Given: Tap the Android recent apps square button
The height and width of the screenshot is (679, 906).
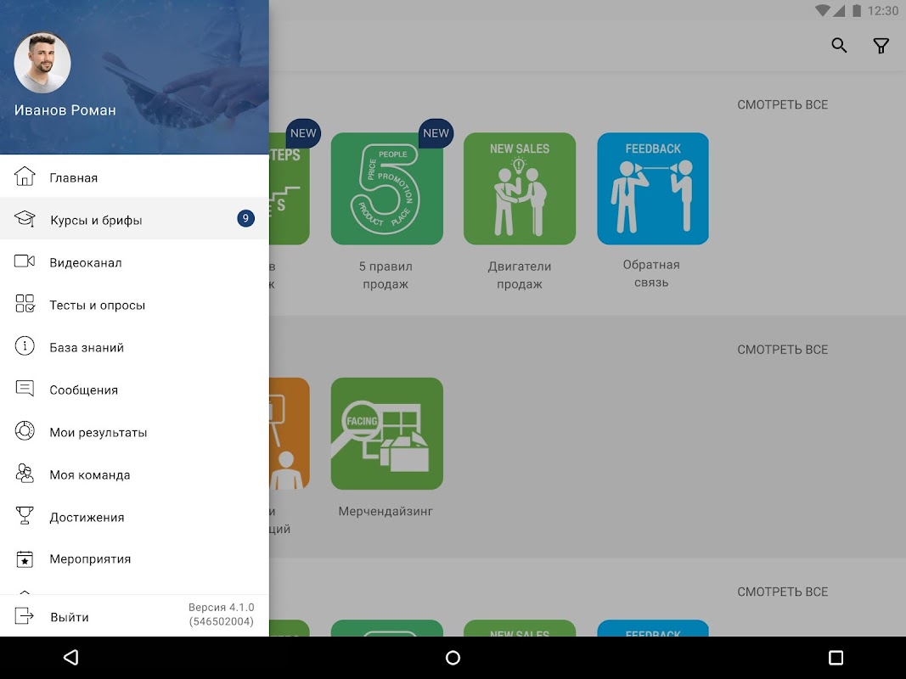Looking at the screenshot, I should click(836, 658).
